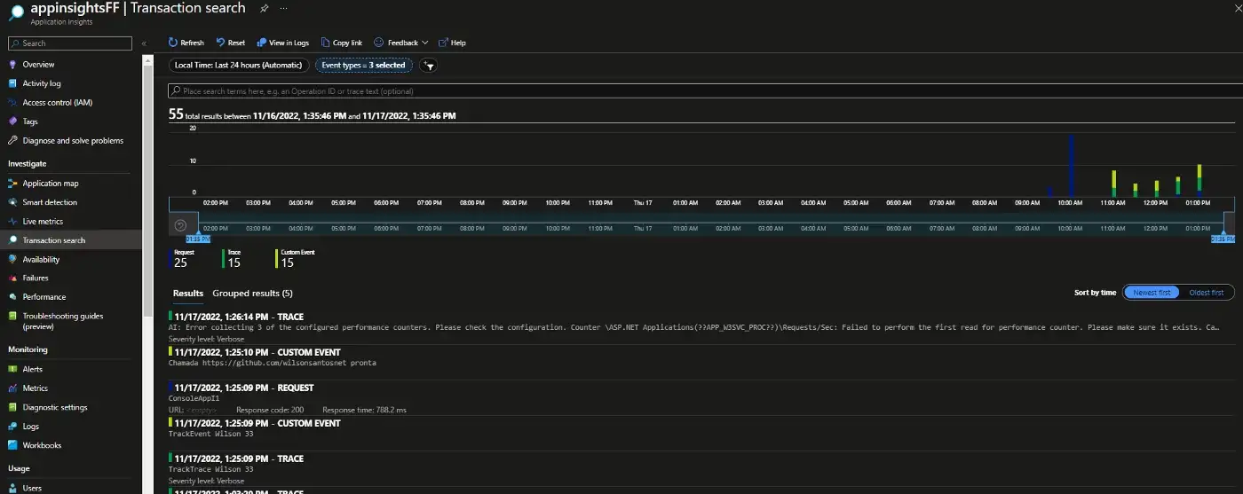Open the Event types filter pill
Screen dimensions: 1243x494
pos(364,65)
